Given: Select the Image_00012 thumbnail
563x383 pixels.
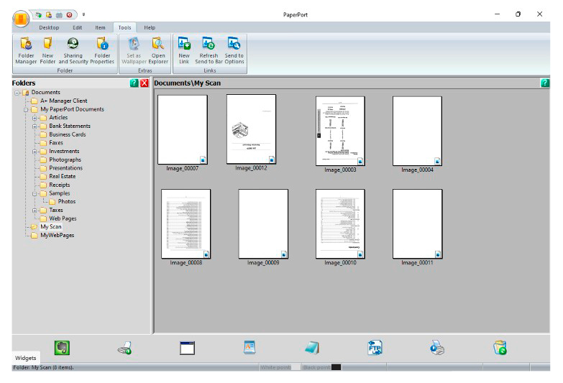Looking at the screenshot, I should [252, 129].
